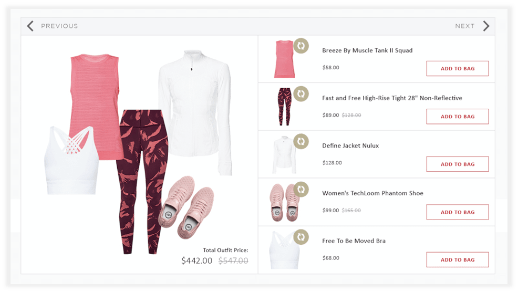Image resolution: width=518 pixels, height=292 pixels.
Task: Click the left arrow for previous outfit
Action: [x=30, y=26]
